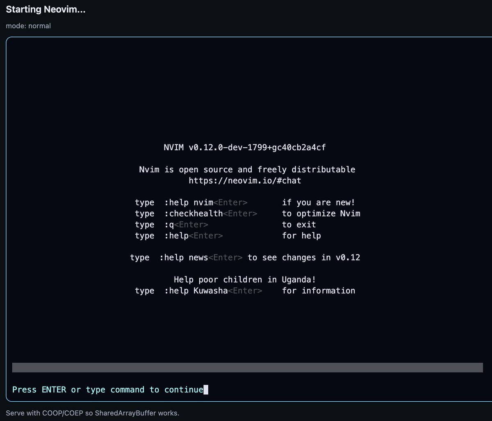Click "Help poor children in Uganda!" line
492x421 pixels.
click(245, 280)
